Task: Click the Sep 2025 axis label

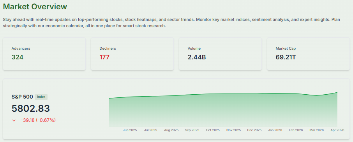Action: tap(192, 130)
